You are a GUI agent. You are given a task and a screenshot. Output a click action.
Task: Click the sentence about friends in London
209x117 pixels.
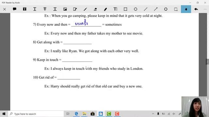point(94,69)
